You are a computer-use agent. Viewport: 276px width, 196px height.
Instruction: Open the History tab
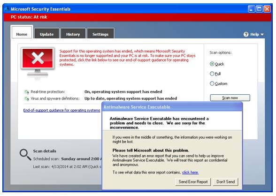tap(73, 33)
